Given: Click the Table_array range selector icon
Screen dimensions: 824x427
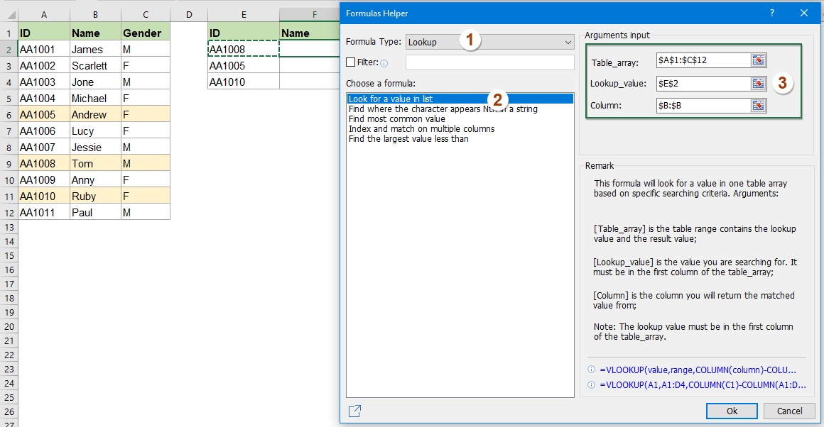Looking at the screenshot, I should [759, 60].
